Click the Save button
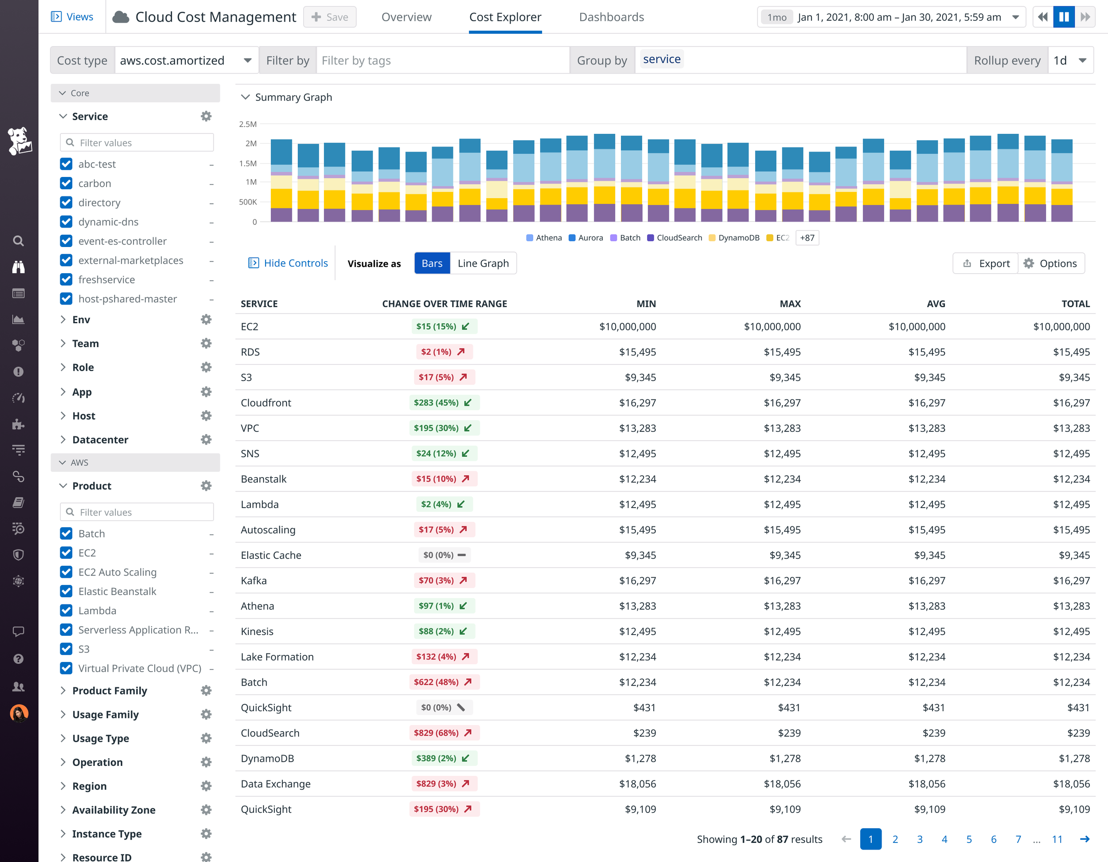Image resolution: width=1108 pixels, height=862 pixels. click(330, 17)
